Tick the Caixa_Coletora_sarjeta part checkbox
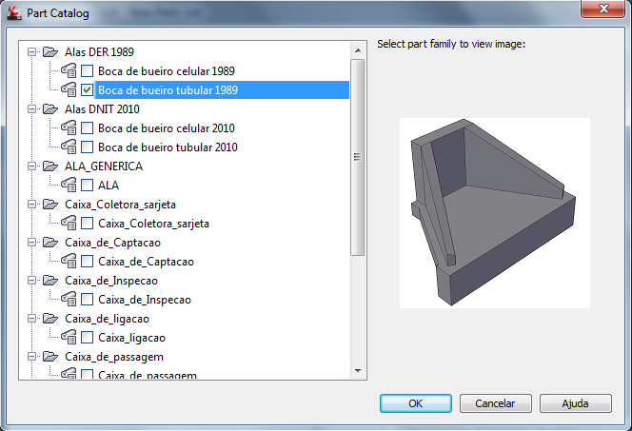 87,224
